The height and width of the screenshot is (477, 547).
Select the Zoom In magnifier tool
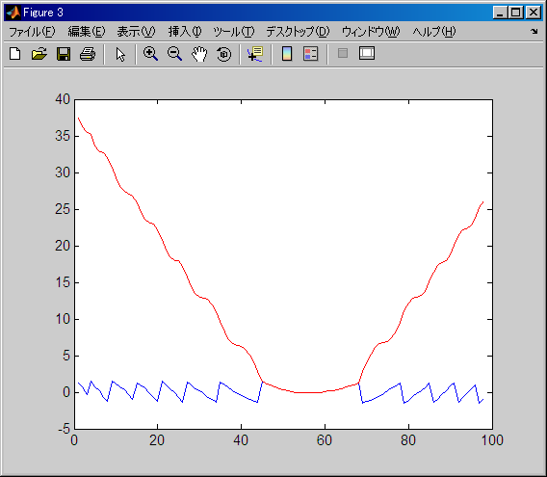[x=150, y=54]
